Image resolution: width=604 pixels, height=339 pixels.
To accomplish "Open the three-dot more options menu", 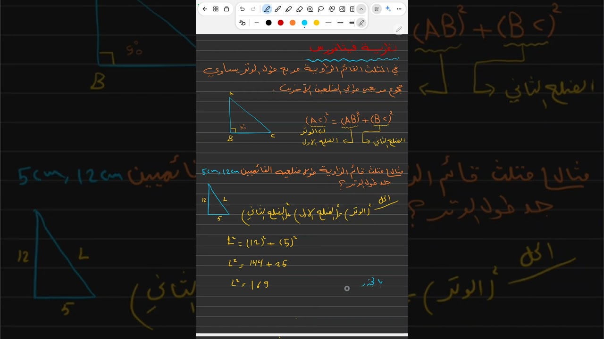I will (x=399, y=9).
